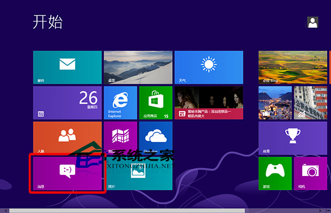This screenshot has height=213, width=331.
Task: Open the Bing tile with colorful hills
Action: point(293,67)
